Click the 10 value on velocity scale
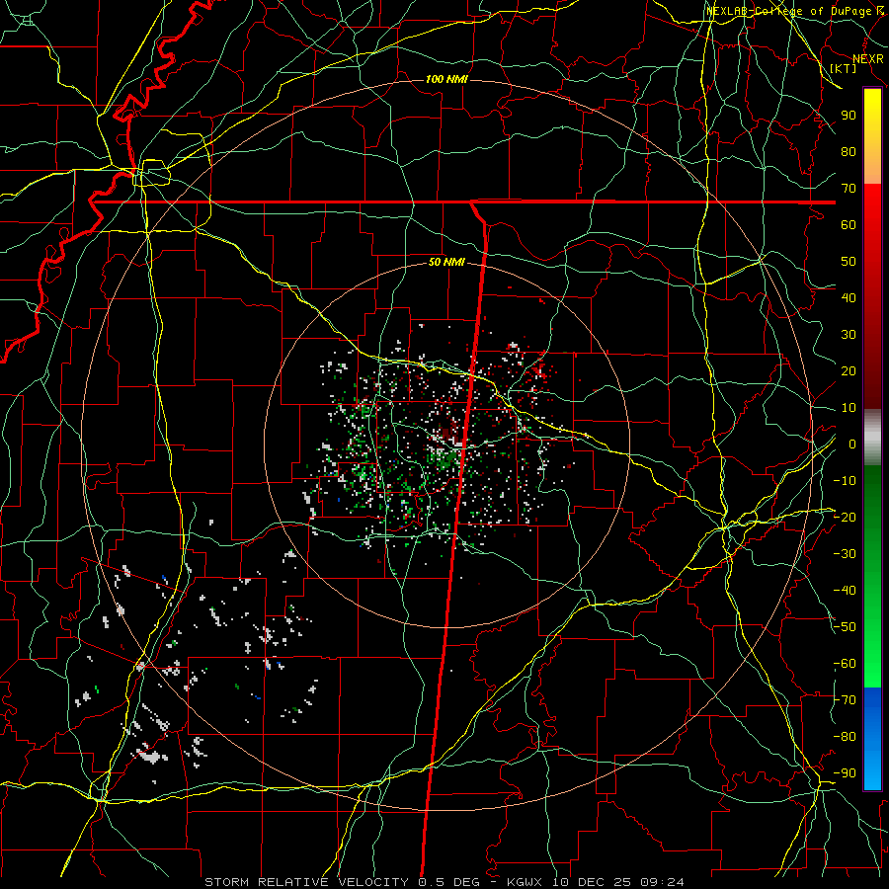The width and height of the screenshot is (889, 889). pos(849,408)
